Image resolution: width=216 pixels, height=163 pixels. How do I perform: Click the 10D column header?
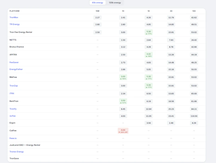(194, 11)
